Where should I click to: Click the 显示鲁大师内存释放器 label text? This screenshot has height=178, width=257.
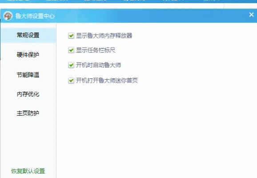[104, 36]
